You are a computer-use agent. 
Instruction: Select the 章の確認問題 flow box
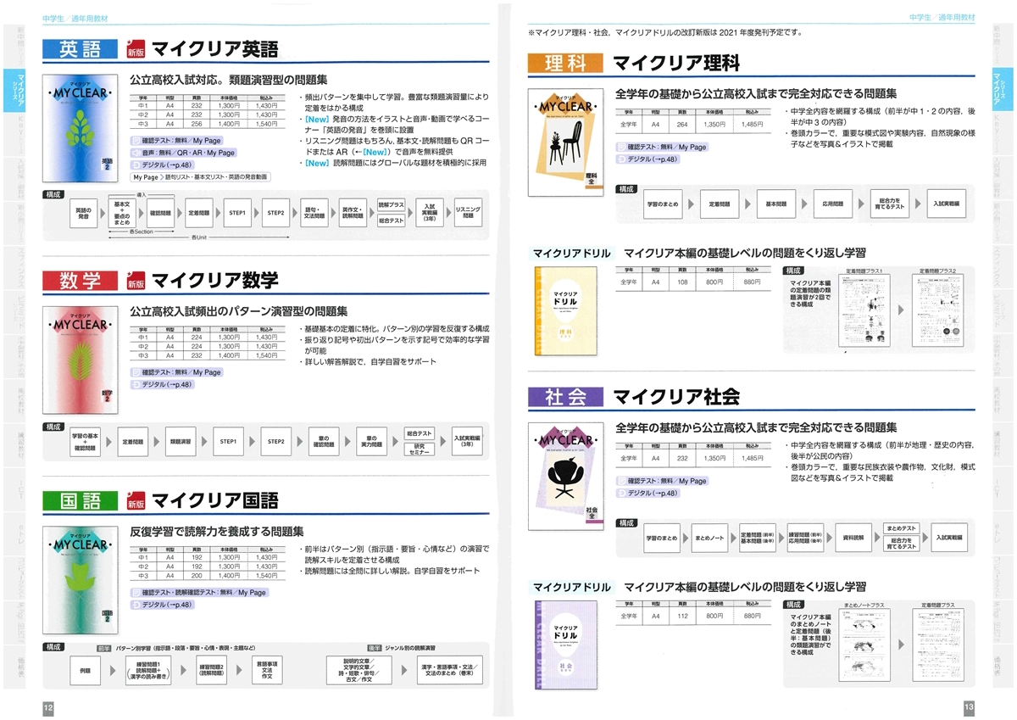pyautogui.click(x=323, y=442)
